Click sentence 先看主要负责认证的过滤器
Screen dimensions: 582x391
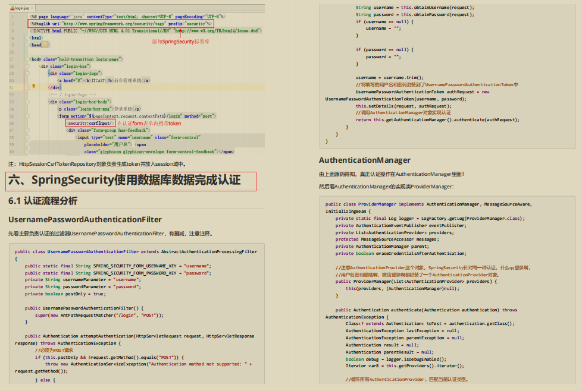111,234
